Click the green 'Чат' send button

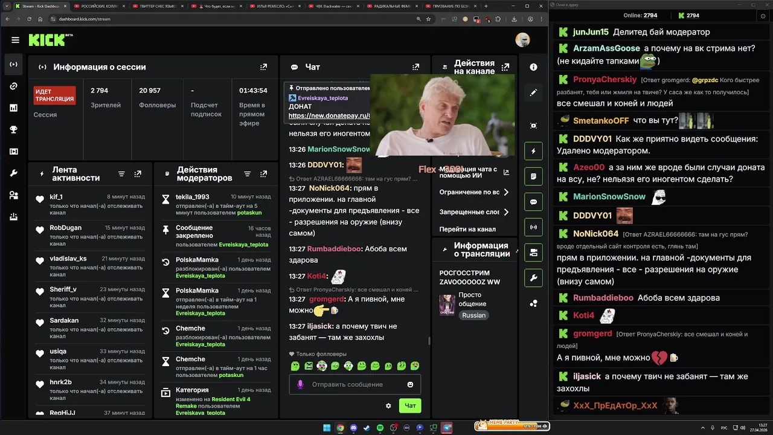coord(410,405)
